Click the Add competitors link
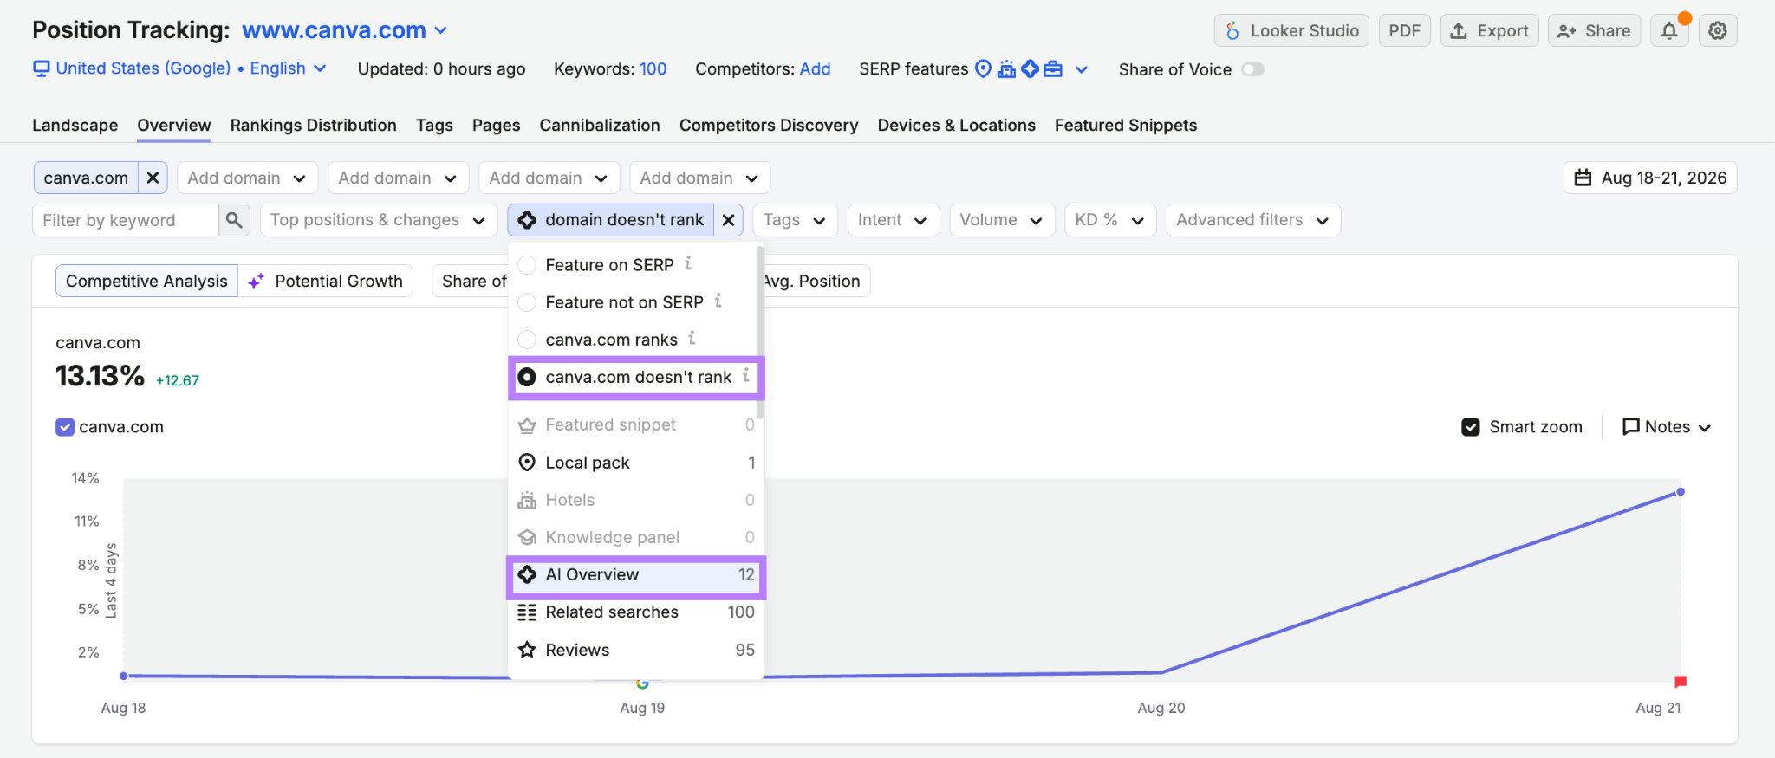Image resolution: width=1775 pixels, height=758 pixels. [815, 68]
